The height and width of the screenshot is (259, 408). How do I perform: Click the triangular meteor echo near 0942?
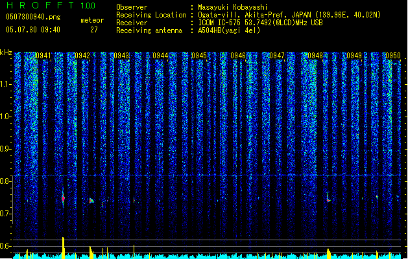[91, 201]
